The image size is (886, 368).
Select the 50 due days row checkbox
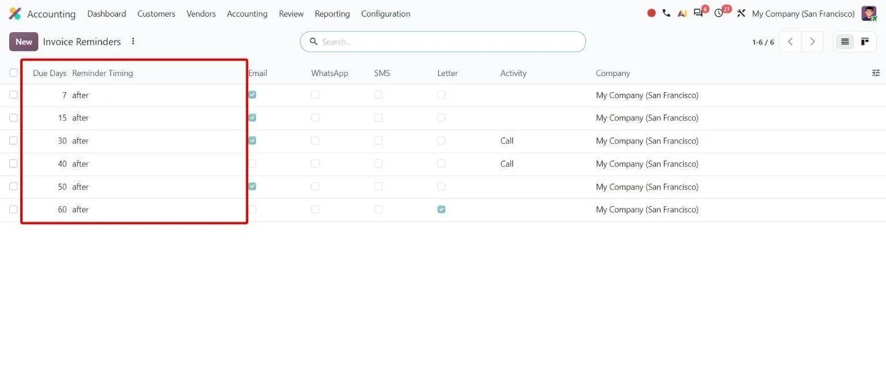tap(13, 187)
